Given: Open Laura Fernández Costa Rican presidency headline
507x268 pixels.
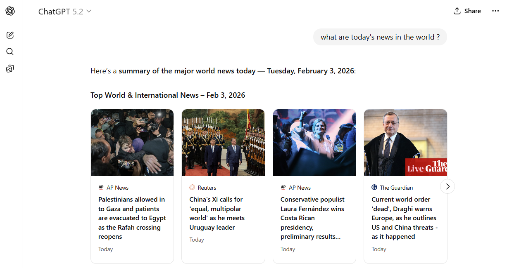Looking at the screenshot, I should pos(312,218).
